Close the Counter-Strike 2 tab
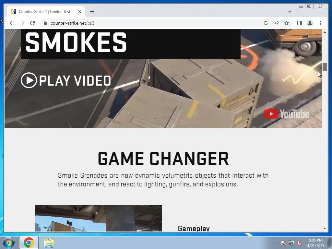Viewport: 332px width, 249px height. click(x=80, y=12)
